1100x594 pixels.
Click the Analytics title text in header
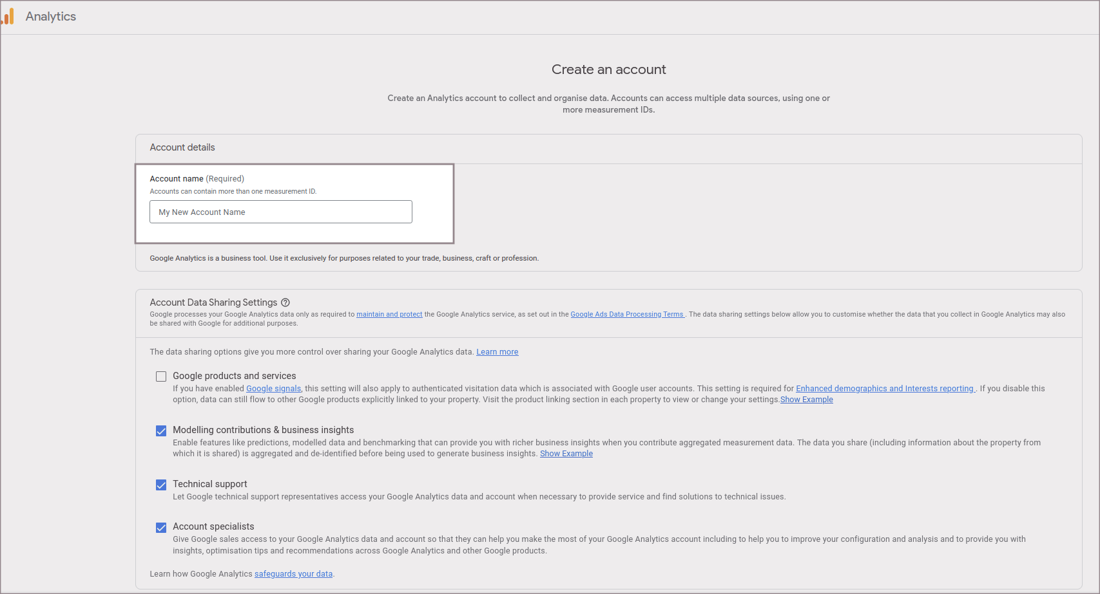tap(51, 17)
